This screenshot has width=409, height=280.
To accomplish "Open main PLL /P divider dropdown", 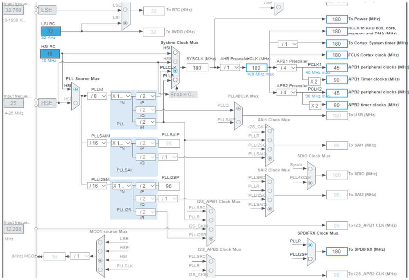I will 146,96.
